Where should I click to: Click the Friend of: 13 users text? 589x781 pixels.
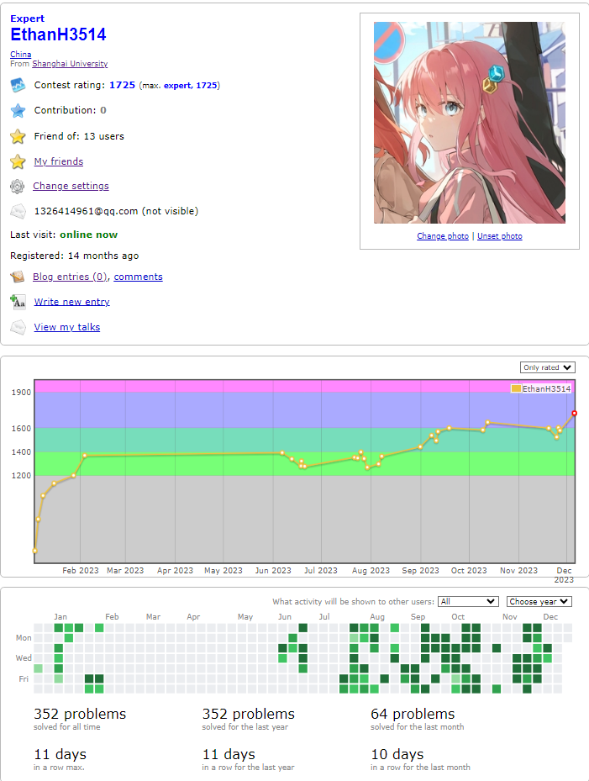[x=79, y=136]
